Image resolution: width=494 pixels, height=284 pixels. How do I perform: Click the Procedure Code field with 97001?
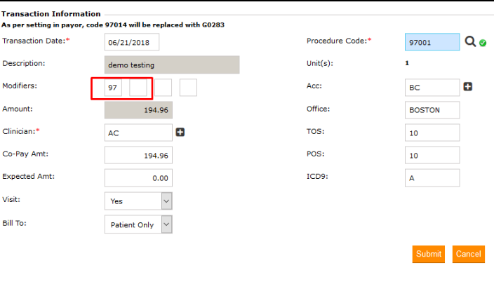[432, 42]
